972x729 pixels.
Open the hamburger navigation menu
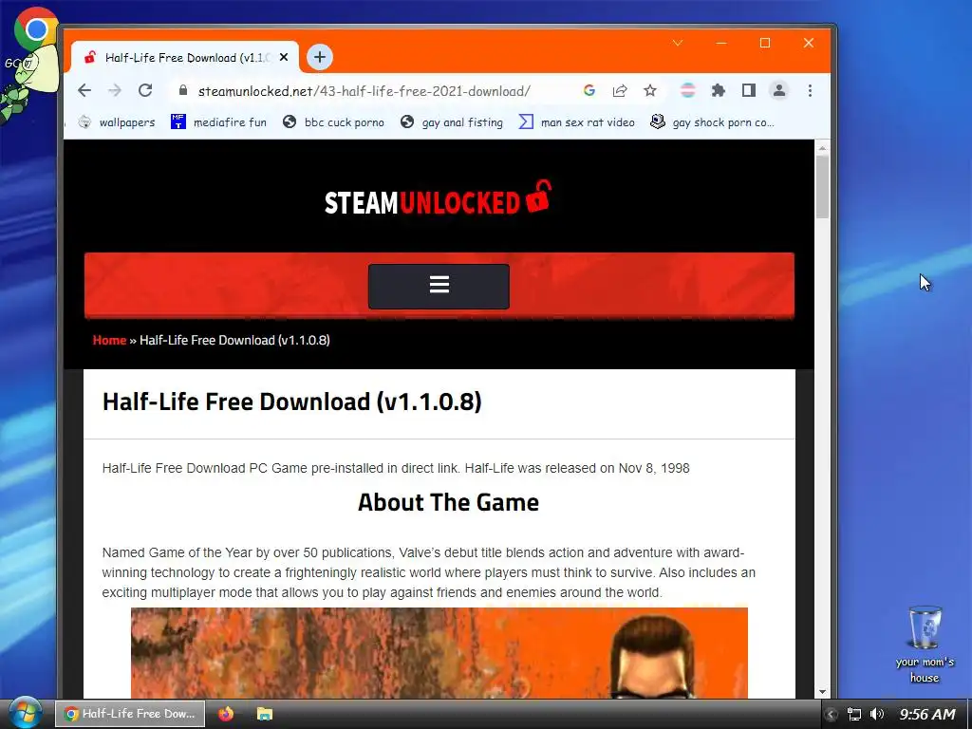coord(439,286)
